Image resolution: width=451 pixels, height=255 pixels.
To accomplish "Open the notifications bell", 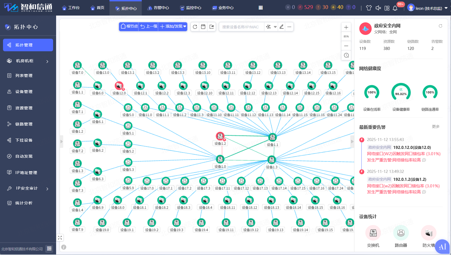I will [395, 8].
